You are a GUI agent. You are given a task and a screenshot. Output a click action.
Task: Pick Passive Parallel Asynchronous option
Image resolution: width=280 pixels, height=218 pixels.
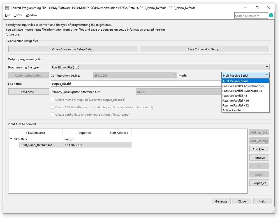(243, 86)
